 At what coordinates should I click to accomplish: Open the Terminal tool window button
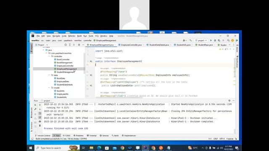coord(92,135)
